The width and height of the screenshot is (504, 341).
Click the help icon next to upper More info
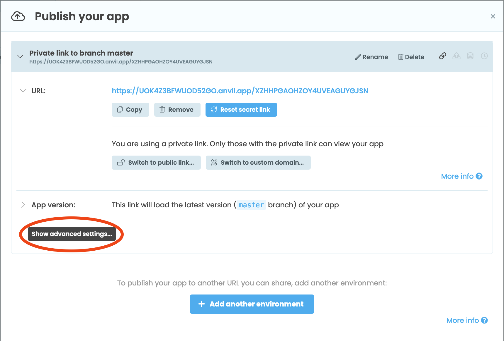click(x=479, y=176)
